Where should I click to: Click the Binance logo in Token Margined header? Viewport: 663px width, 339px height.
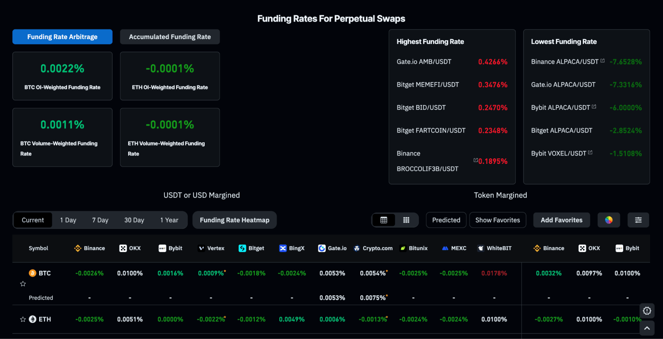pyautogui.click(x=537, y=248)
